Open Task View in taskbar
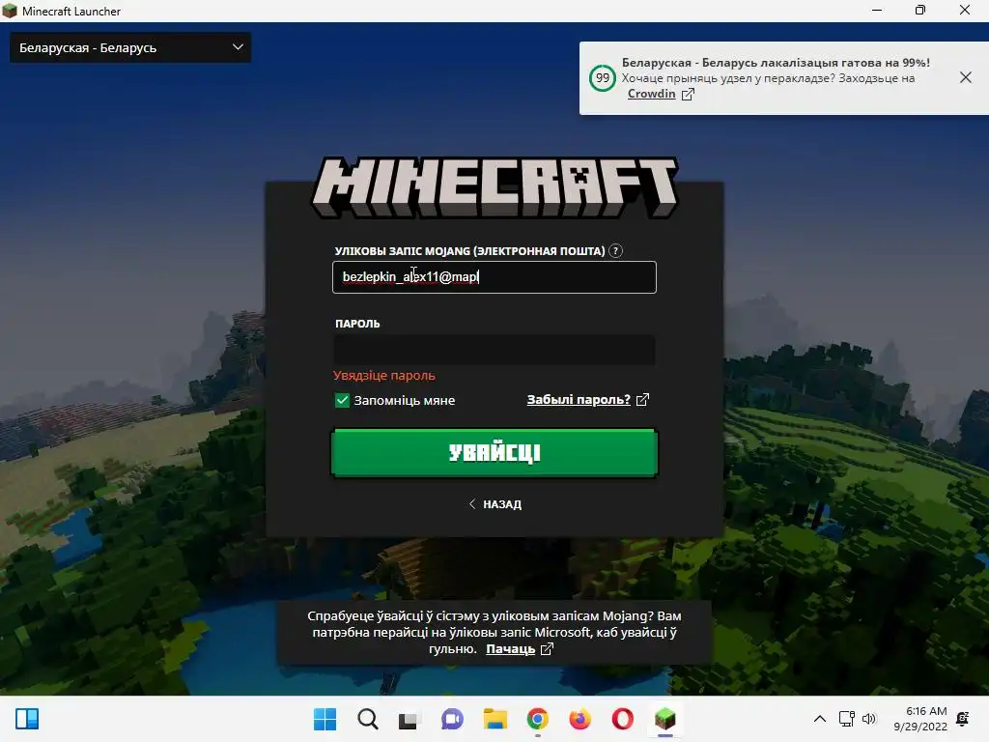 tap(409, 719)
